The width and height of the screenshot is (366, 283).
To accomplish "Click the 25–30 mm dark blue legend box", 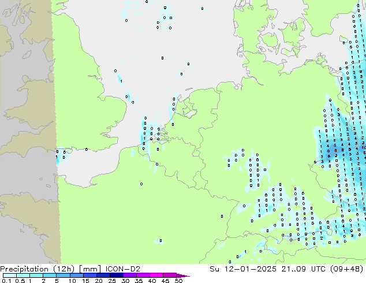I will coord(117,275).
